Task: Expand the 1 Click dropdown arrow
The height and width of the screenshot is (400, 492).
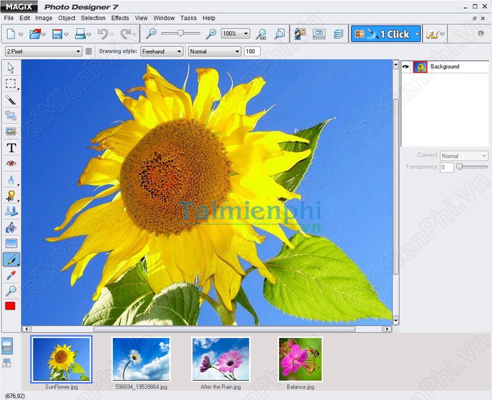Action: pyautogui.click(x=417, y=34)
